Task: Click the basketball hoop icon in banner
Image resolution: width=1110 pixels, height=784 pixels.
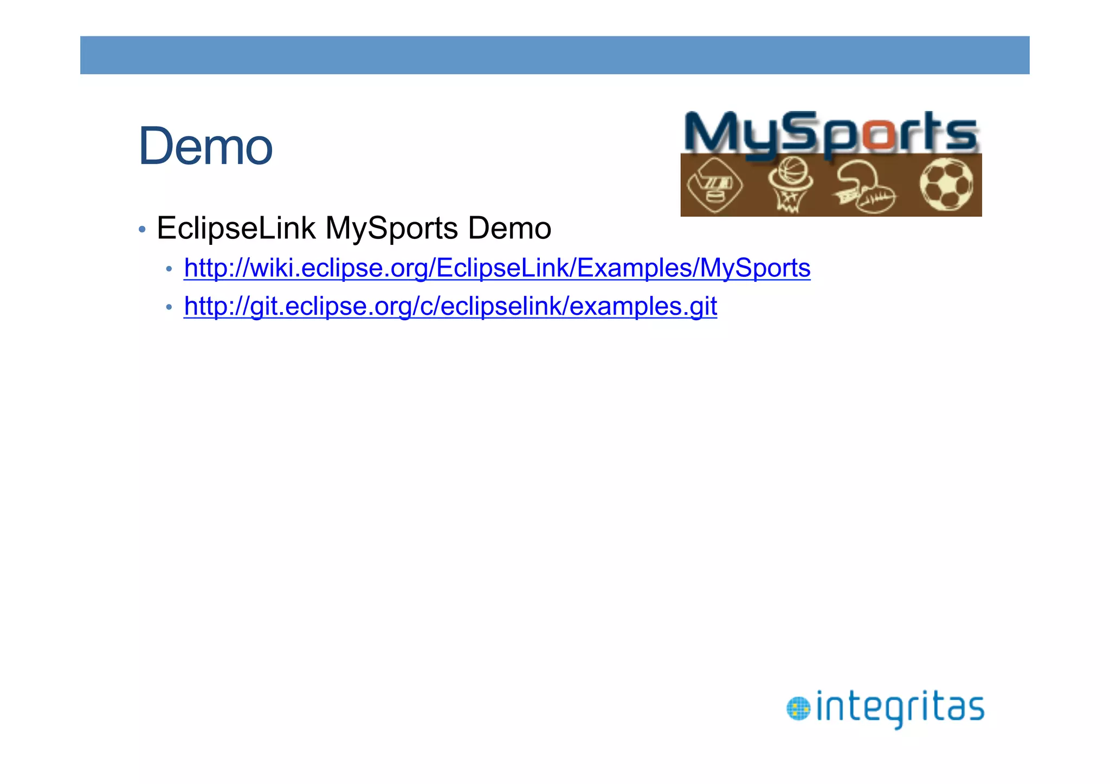Action: [791, 185]
